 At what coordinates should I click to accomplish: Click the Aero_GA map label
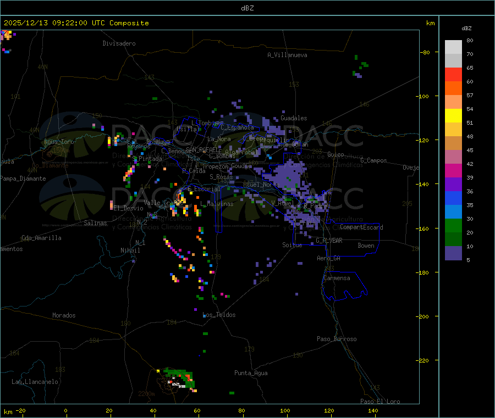click(x=329, y=258)
